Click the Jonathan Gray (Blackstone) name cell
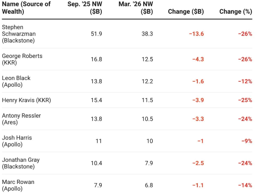Viewport: 259px width, 195px height. point(21,163)
